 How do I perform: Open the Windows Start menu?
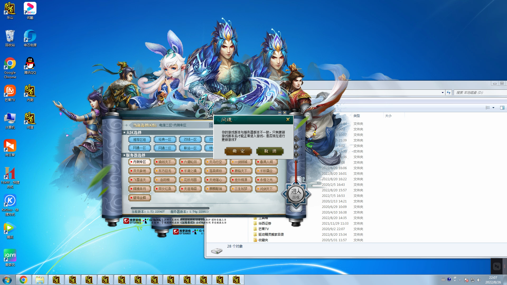(7, 280)
